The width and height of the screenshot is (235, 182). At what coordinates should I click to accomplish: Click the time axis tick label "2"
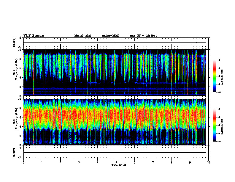(x=61, y=162)
